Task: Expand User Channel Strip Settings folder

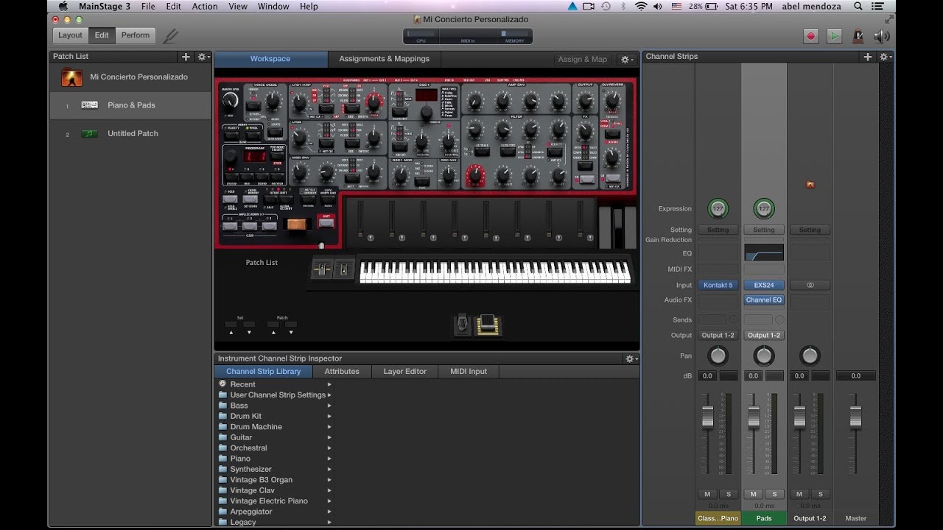Action: tap(329, 395)
